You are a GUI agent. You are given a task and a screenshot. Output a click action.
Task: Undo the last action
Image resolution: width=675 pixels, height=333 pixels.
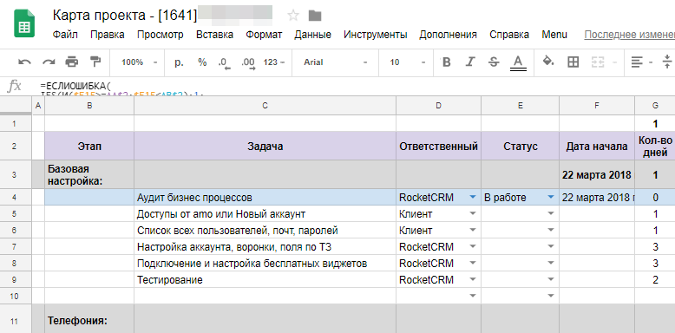coord(24,62)
